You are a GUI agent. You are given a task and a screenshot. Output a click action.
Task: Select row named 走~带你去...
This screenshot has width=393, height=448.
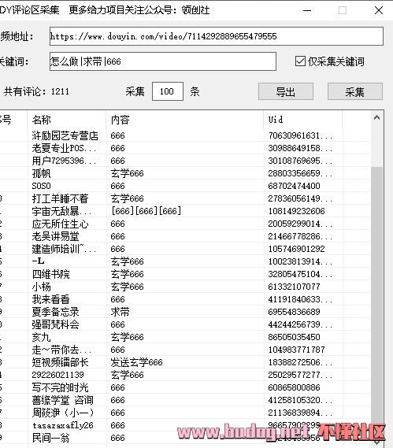coord(184,350)
